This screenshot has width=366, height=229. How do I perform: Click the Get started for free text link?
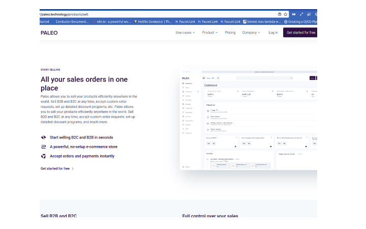[55, 168]
